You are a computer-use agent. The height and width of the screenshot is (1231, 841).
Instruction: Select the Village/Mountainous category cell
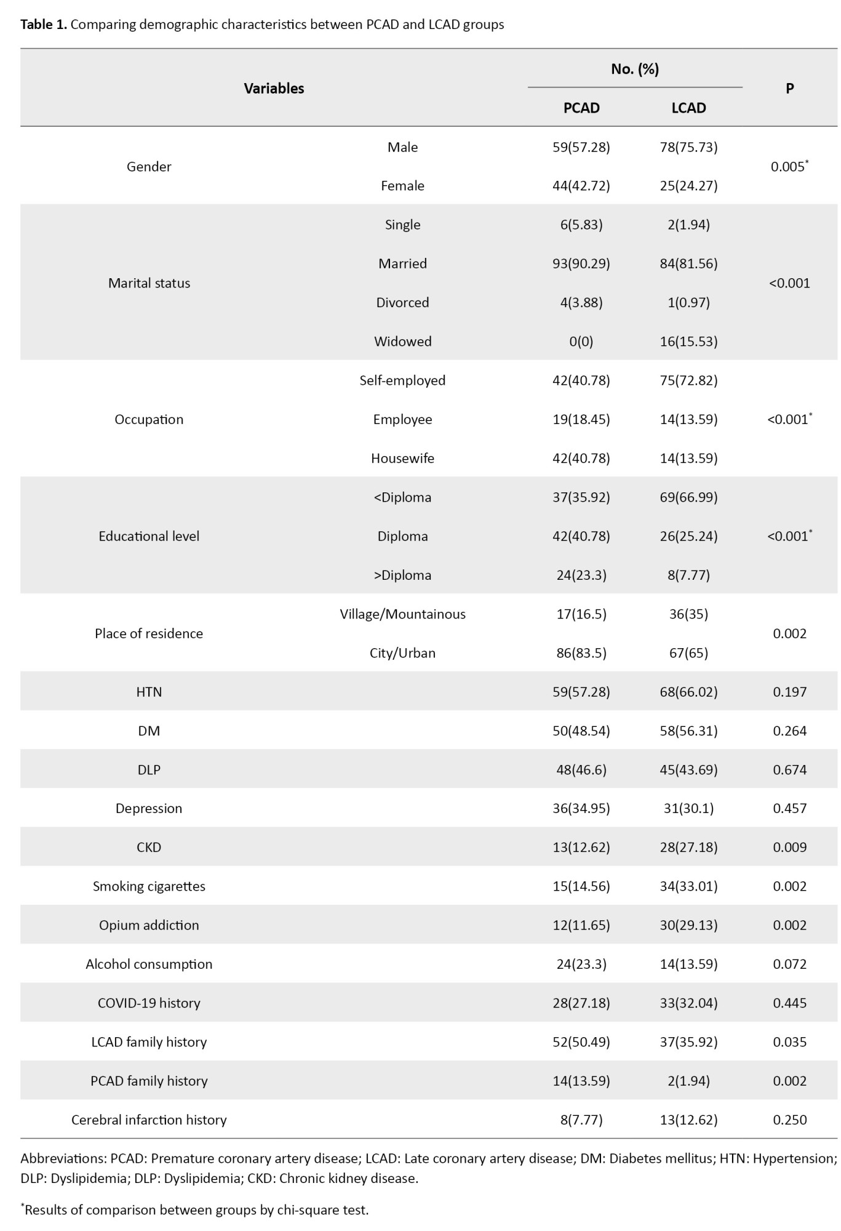tap(402, 614)
